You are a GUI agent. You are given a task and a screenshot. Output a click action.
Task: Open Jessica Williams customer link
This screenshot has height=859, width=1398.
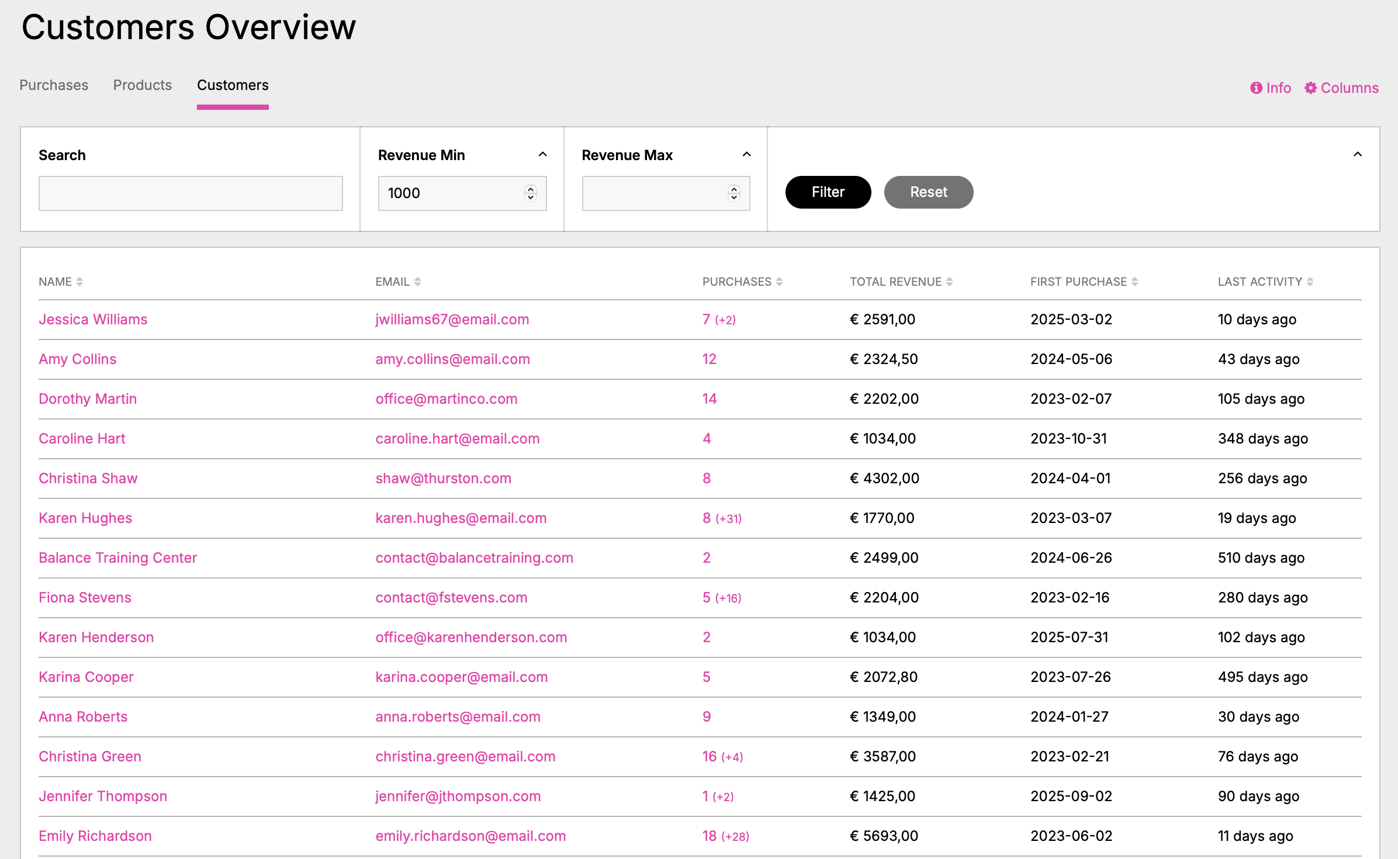click(93, 320)
